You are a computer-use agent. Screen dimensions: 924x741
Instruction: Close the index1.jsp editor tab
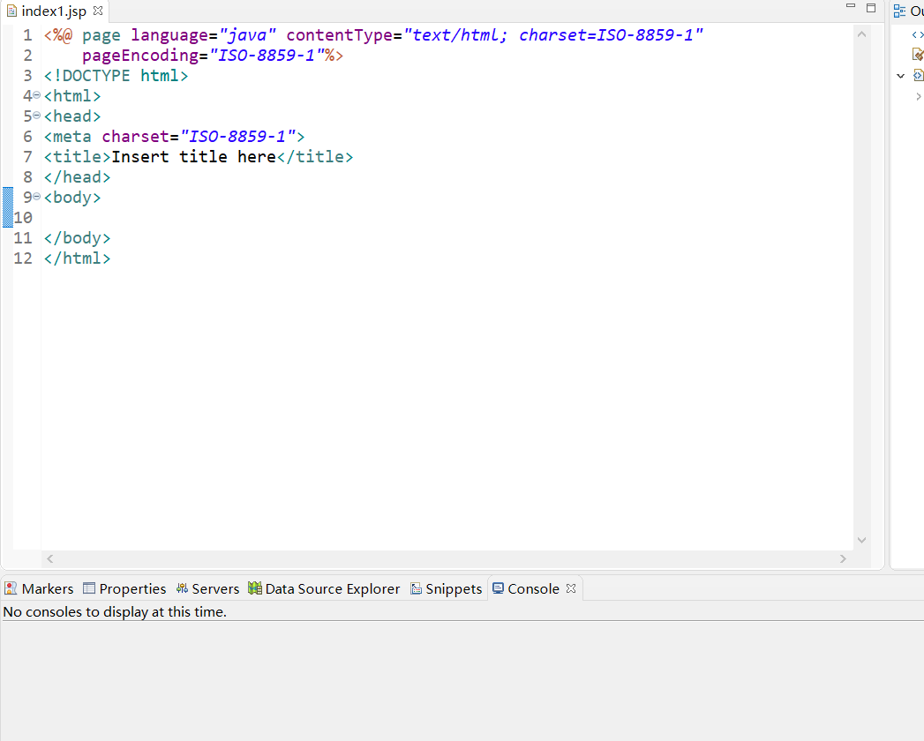[x=98, y=11]
